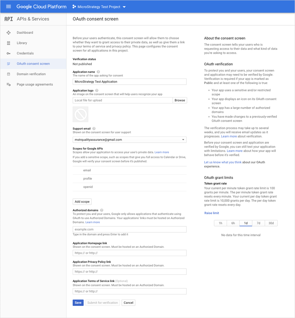Click the Library icon in sidebar
This screenshot has height=318, width=295.
[x=9, y=43]
